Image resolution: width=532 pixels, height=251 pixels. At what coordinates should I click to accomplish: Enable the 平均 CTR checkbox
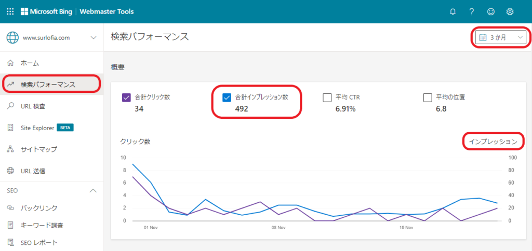click(327, 97)
